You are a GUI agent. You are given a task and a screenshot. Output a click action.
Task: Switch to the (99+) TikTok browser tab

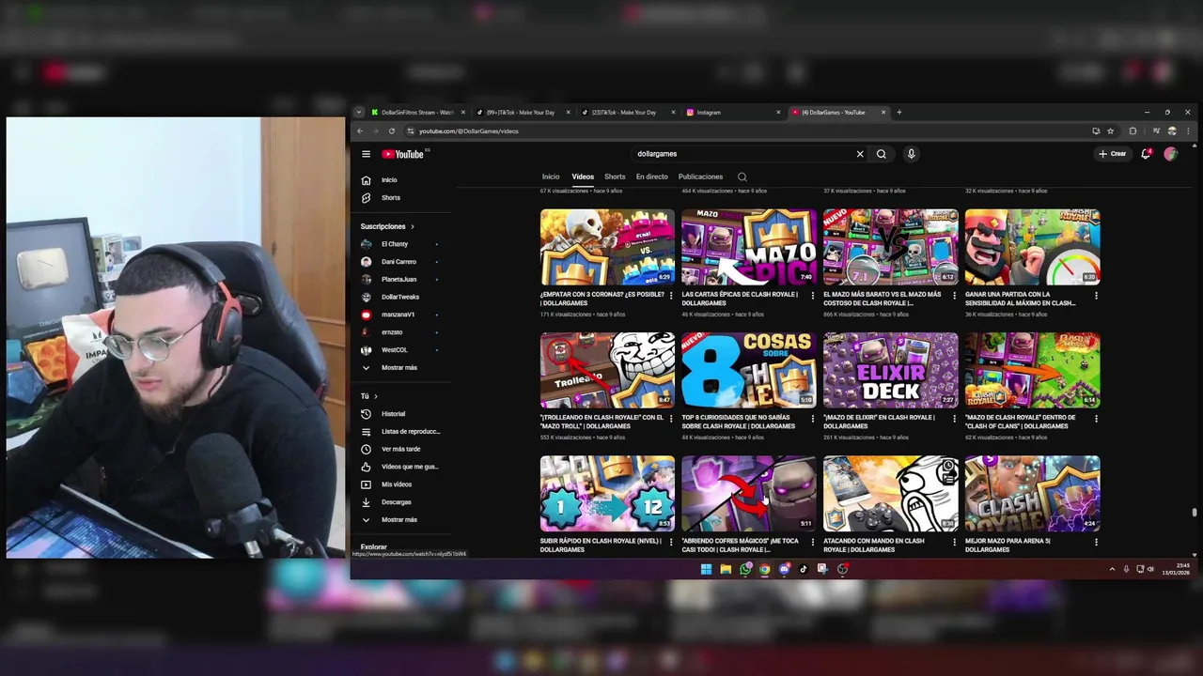523,113
